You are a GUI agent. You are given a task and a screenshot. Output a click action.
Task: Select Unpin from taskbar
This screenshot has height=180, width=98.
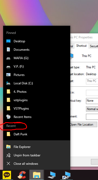(37, 155)
